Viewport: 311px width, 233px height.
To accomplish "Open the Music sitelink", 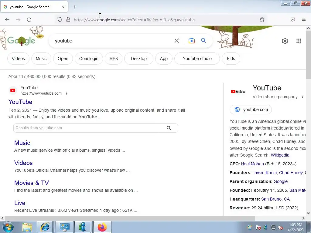I will (22, 143).
